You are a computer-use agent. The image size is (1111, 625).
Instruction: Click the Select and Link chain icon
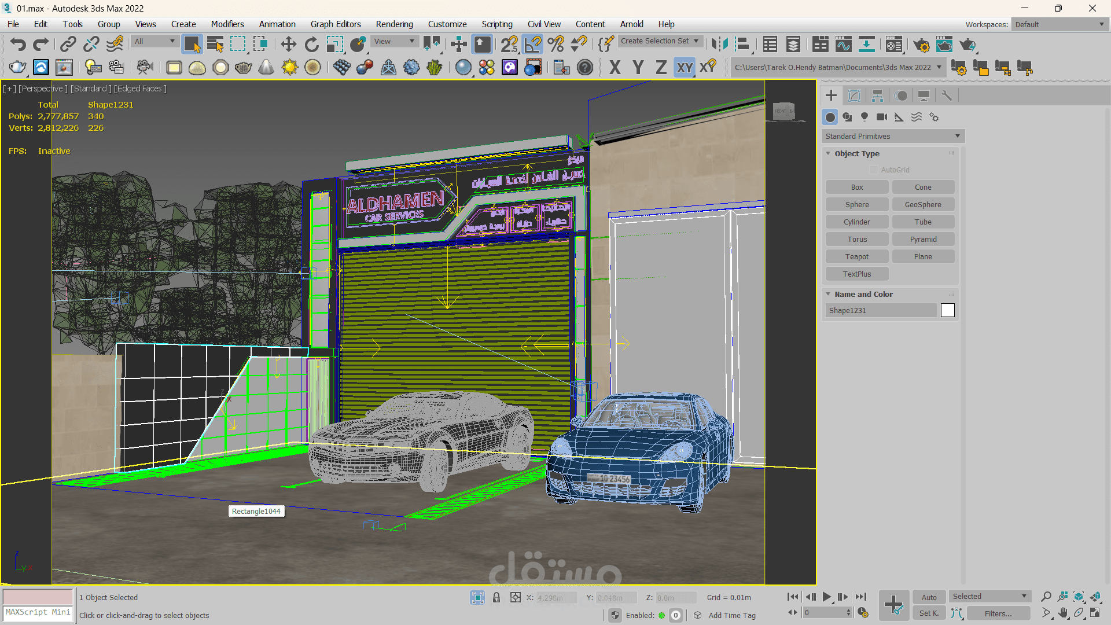pyautogui.click(x=68, y=45)
